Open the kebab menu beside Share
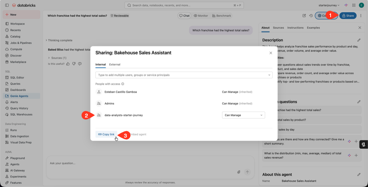 click(361, 16)
